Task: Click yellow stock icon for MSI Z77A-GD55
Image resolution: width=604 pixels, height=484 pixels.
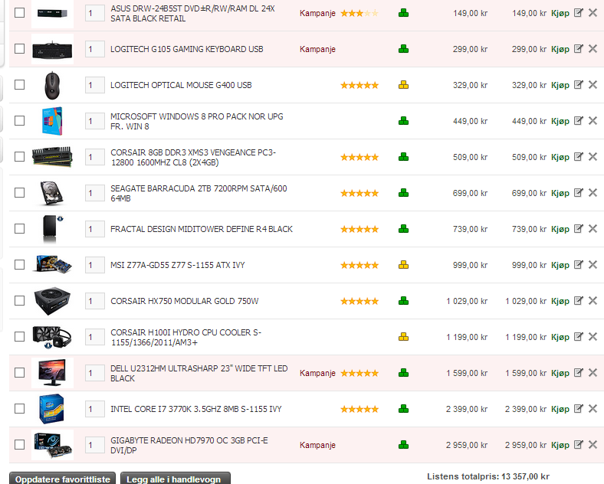Action: click(403, 265)
